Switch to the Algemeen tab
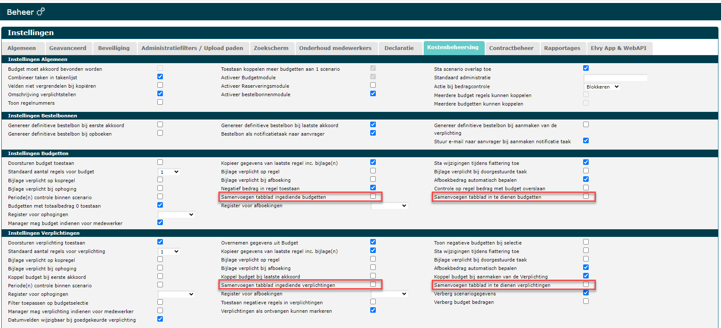Viewport: 721px width, 328px height. point(22,48)
